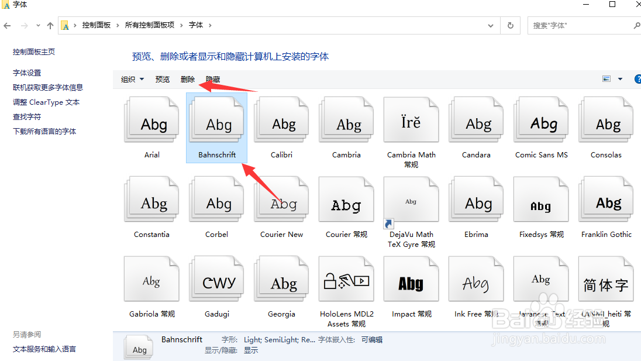Open address bar history dropdown
The width and height of the screenshot is (641, 361).
(x=491, y=26)
